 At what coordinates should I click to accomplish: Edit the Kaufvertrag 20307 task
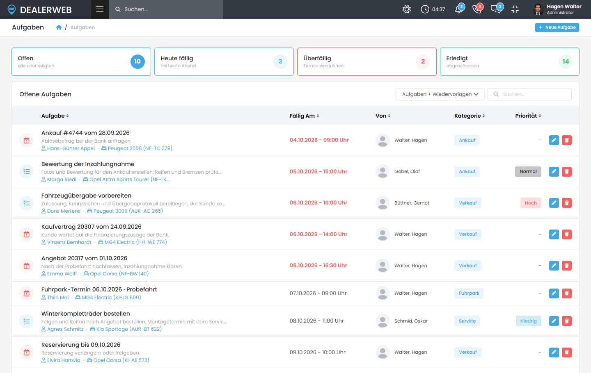click(554, 234)
